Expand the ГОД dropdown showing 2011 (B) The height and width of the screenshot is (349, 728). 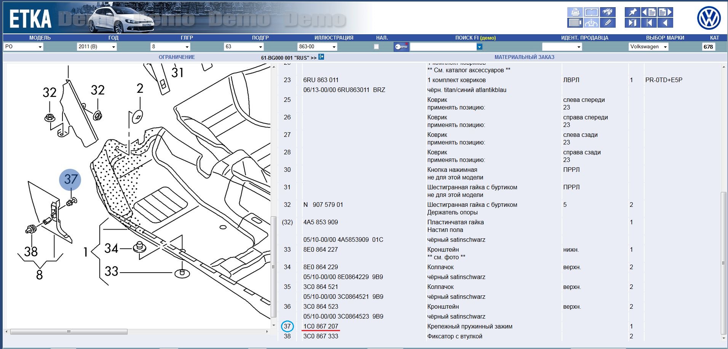[x=113, y=47]
